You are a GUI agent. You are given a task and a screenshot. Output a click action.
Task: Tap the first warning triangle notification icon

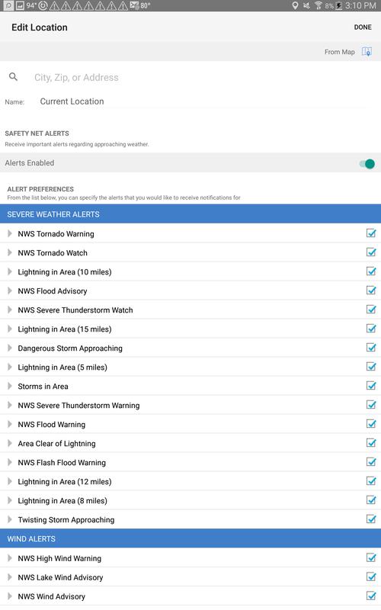tap(54, 5)
